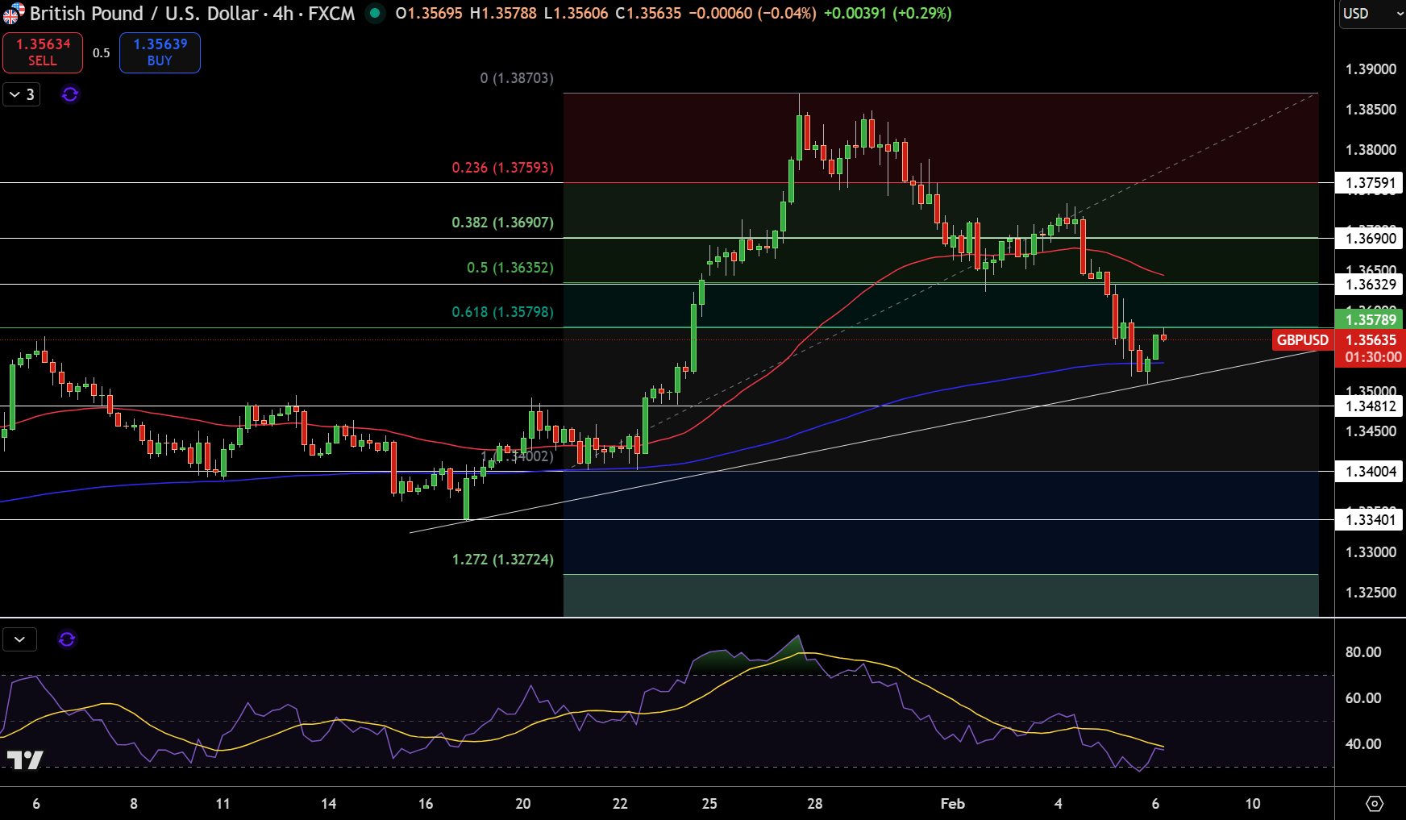Click the 40.00 RSI scale value

pyautogui.click(x=1363, y=744)
